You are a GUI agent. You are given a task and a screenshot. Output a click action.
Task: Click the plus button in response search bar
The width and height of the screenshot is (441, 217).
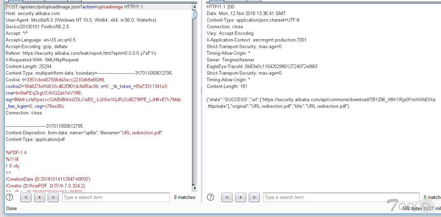pos(241,197)
